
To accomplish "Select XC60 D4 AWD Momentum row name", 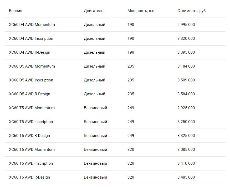I will (x=32, y=25).
